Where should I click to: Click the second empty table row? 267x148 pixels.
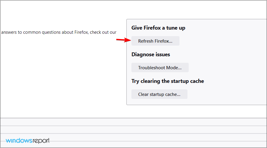tap(133, 130)
